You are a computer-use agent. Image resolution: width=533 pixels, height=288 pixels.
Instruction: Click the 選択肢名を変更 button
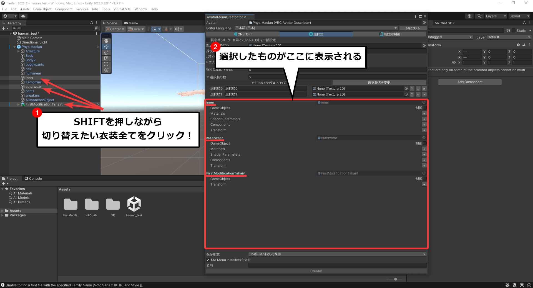[379, 83]
